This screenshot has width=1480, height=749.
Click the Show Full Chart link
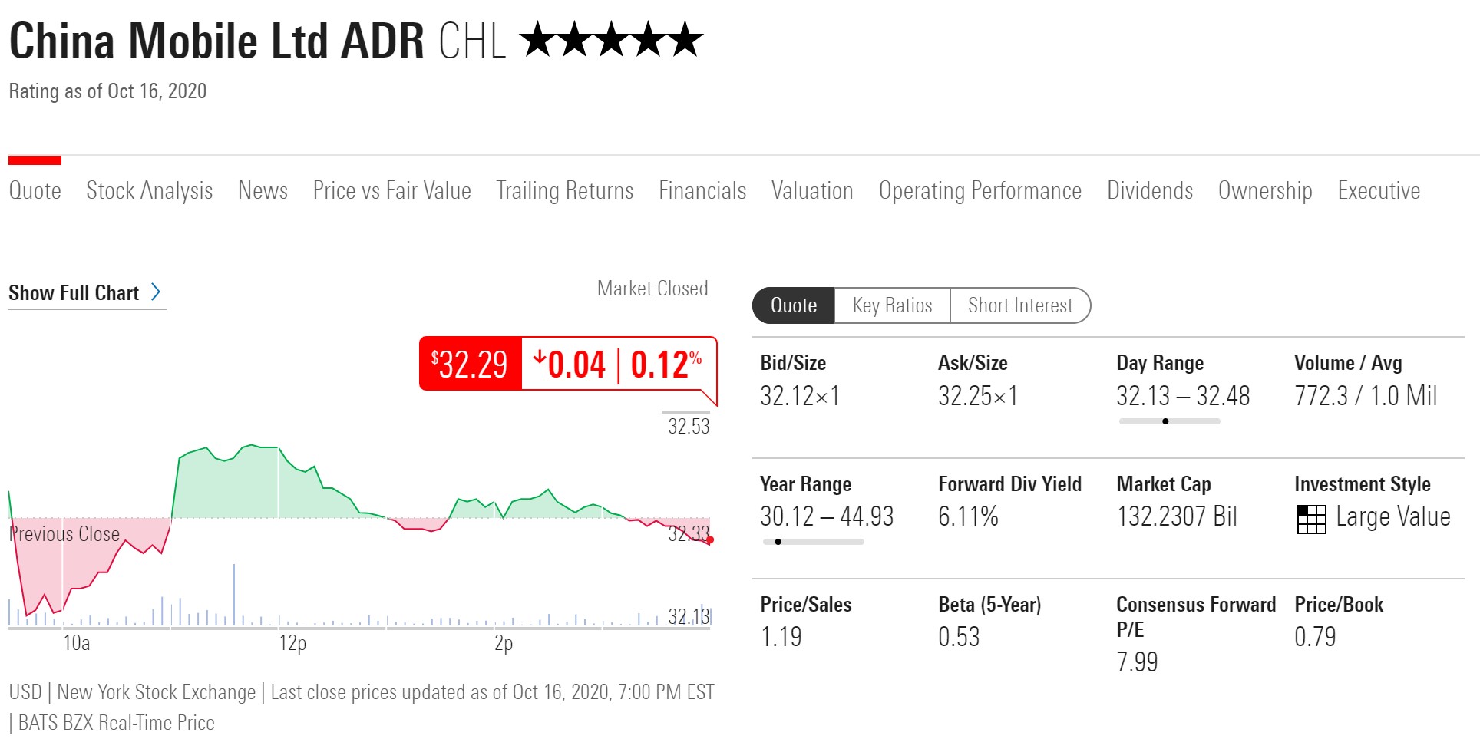click(x=74, y=293)
